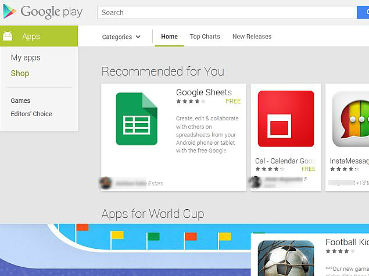Click the Android robot Apps icon
Viewport: 369px width, 276px height.
(8, 36)
